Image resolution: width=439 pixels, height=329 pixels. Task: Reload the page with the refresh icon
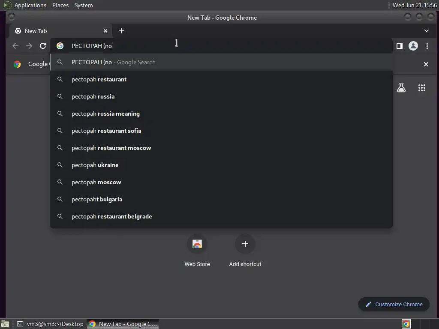click(x=43, y=46)
